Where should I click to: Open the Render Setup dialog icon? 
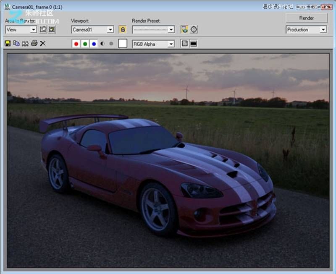coord(184,29)
